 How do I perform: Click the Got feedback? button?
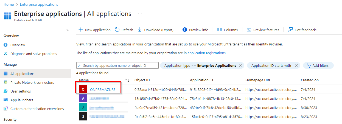pos(303,30)
